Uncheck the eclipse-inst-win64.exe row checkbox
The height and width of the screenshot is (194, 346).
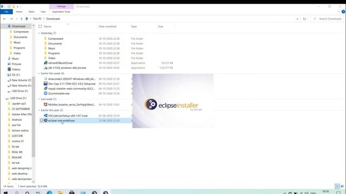[x=42, y=121]
